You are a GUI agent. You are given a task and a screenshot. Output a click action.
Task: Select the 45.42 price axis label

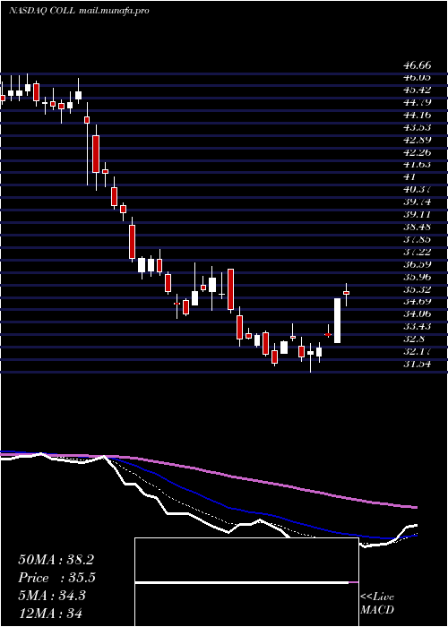[417, 90]
